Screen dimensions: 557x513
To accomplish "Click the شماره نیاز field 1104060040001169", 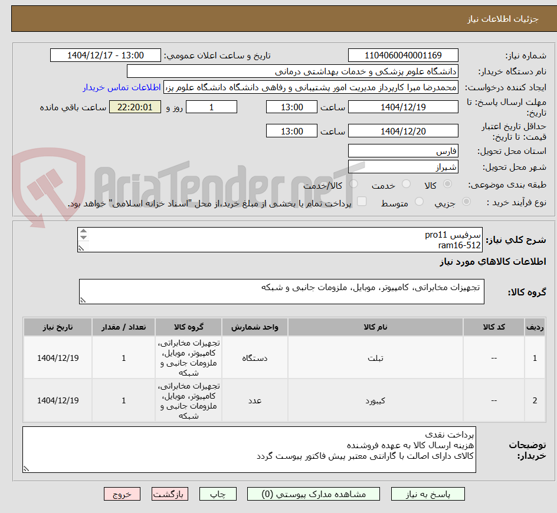I will point(403,55).
